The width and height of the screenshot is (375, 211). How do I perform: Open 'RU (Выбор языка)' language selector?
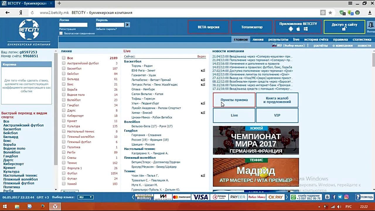289,45
